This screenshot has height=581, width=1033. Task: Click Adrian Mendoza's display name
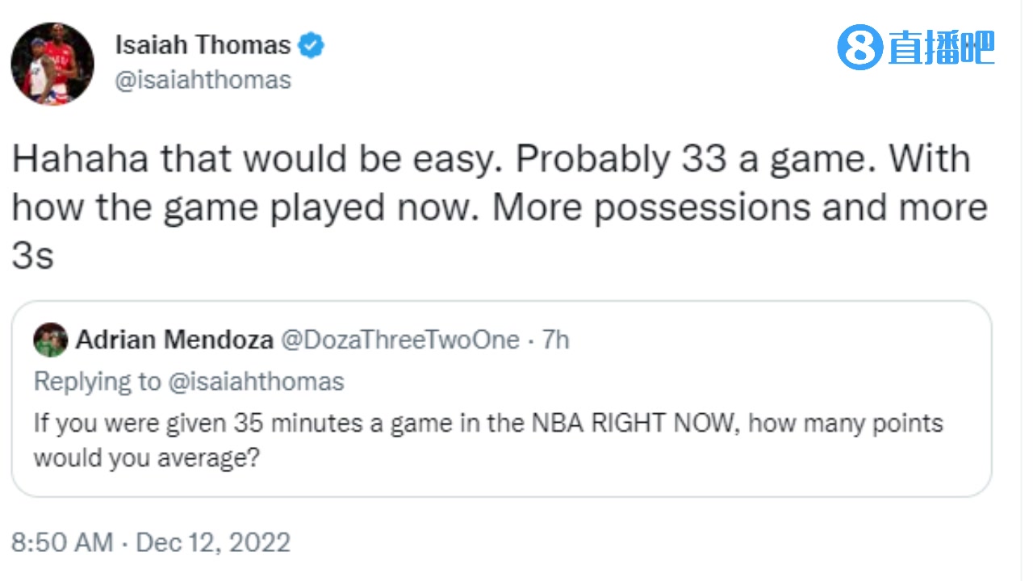click(x=174, y=340)
